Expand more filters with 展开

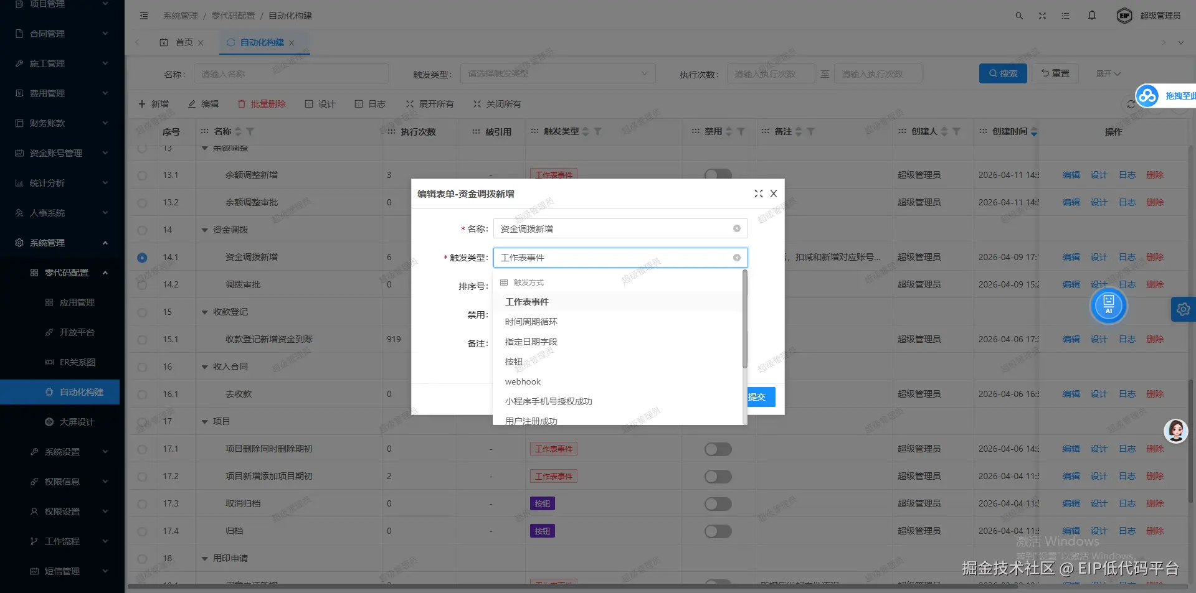[x=1108, y=73]
